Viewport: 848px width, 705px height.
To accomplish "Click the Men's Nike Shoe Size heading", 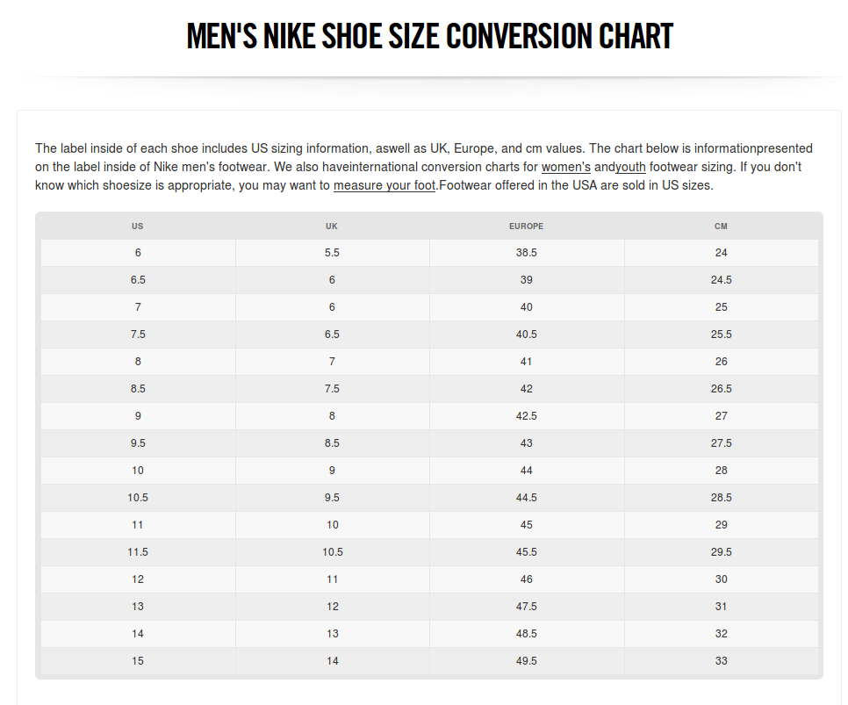I will [430, 36].
